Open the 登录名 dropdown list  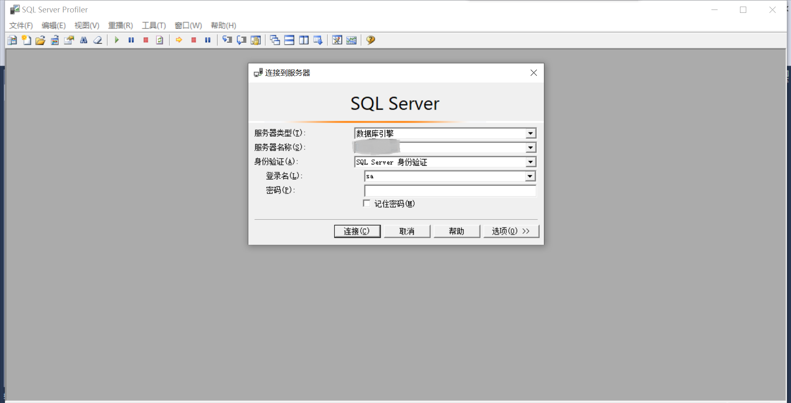pyautogui.click(x=530, y=176)
